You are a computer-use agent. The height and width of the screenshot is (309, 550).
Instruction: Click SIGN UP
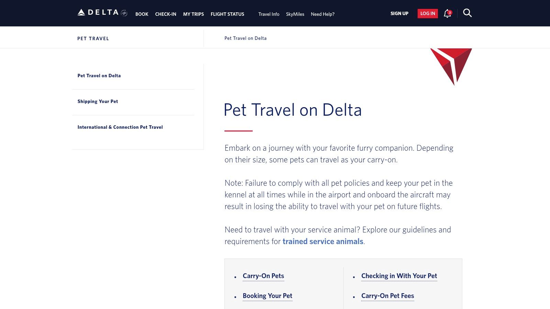pos(399,13)
